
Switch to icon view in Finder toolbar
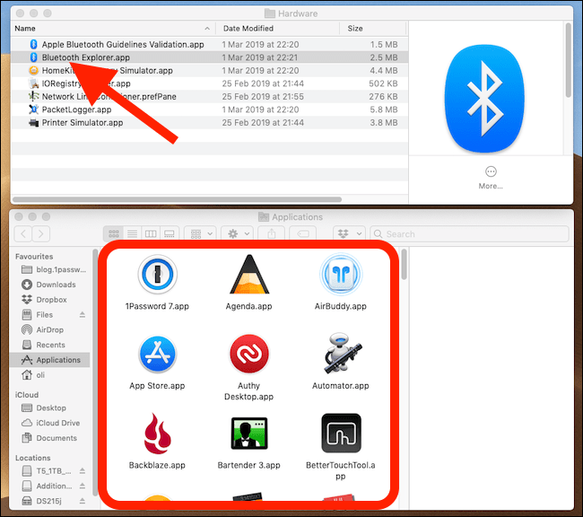coord(114,233)
